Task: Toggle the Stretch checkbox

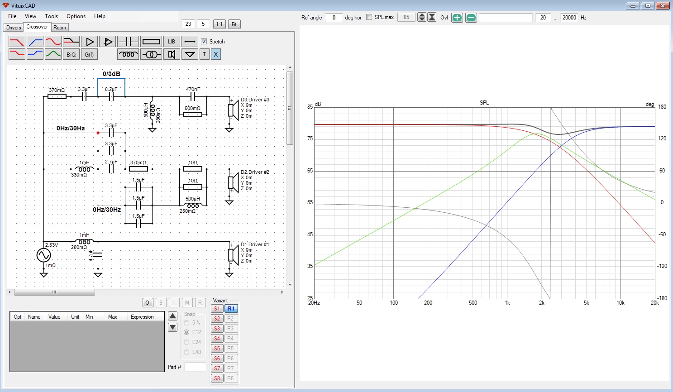Action: (x=204, y=41)
